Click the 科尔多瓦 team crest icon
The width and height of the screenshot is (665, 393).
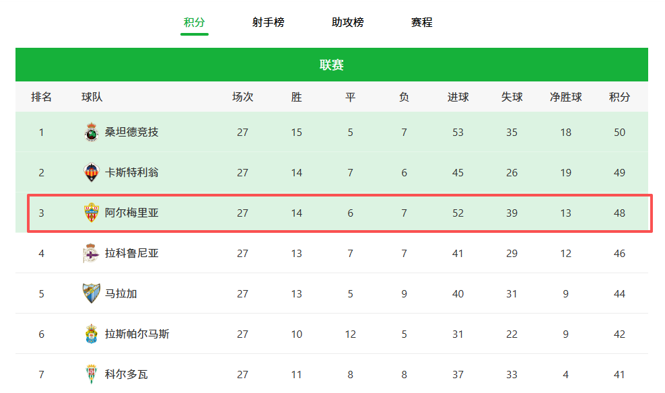(91, 374)
